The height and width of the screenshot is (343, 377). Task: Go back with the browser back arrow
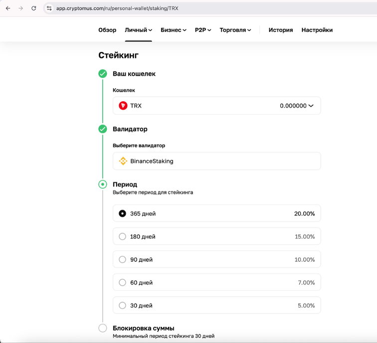tap(8, 8)
